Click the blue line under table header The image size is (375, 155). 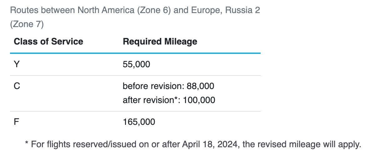click(x=135, y=53)
